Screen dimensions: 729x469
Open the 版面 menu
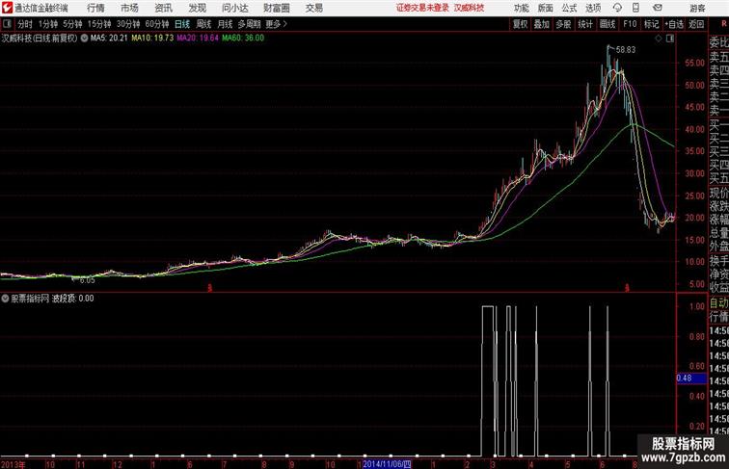546,8
